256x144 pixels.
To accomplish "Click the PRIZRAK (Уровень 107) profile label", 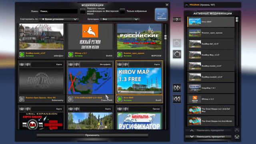I will 202,5.
